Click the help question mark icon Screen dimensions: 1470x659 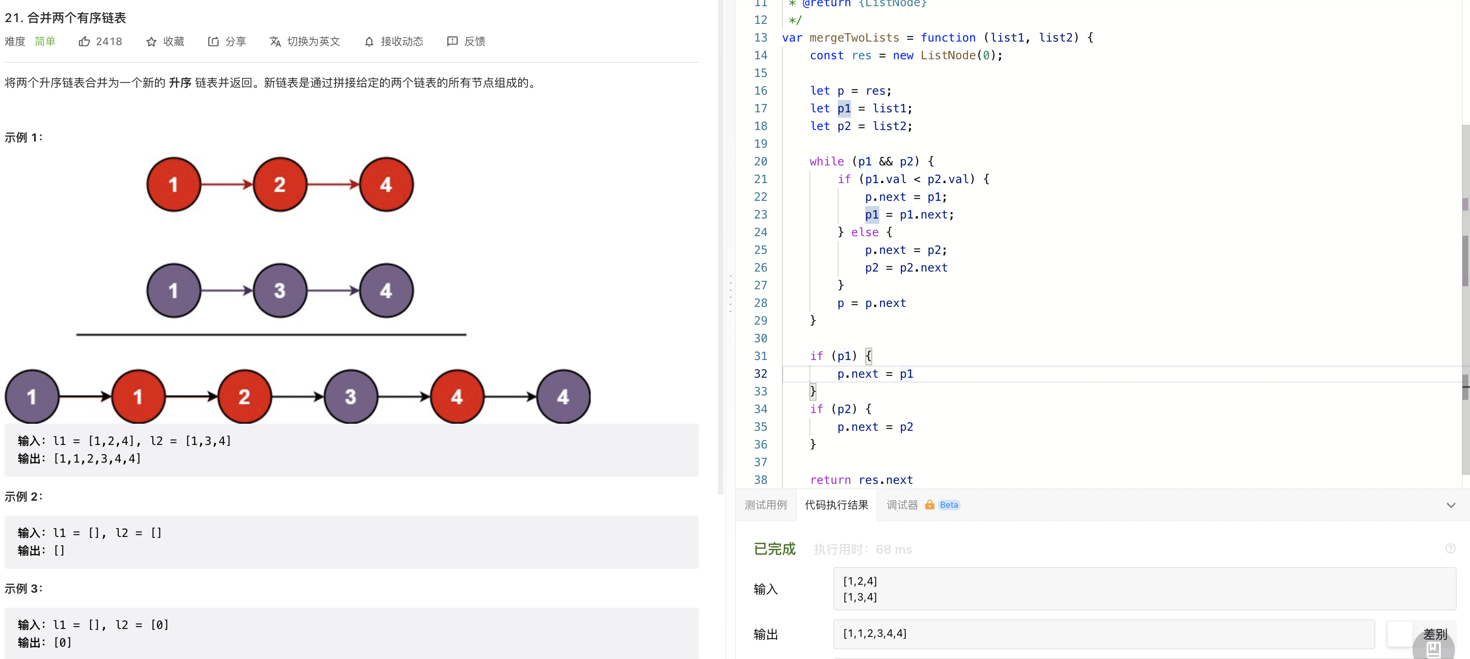[1450, 548]
